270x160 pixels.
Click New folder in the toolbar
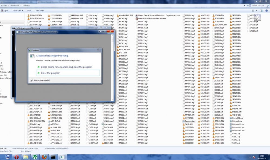pos(40,11)
